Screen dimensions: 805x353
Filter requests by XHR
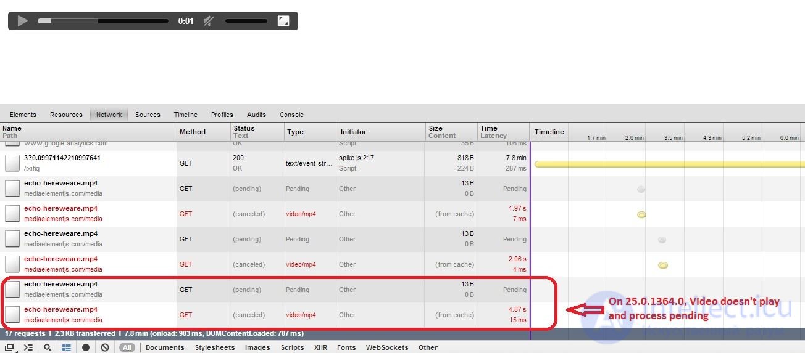pyautogui.click(x=320, y=347)
